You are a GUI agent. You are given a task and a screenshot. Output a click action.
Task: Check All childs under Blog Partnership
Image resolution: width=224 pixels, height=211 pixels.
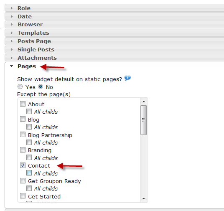29,142
